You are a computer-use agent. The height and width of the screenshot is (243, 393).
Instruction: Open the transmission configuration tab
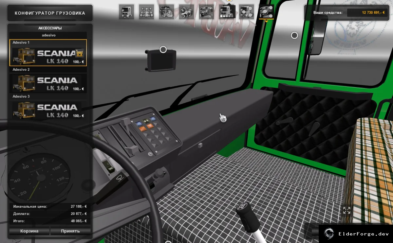click(186, 12)
